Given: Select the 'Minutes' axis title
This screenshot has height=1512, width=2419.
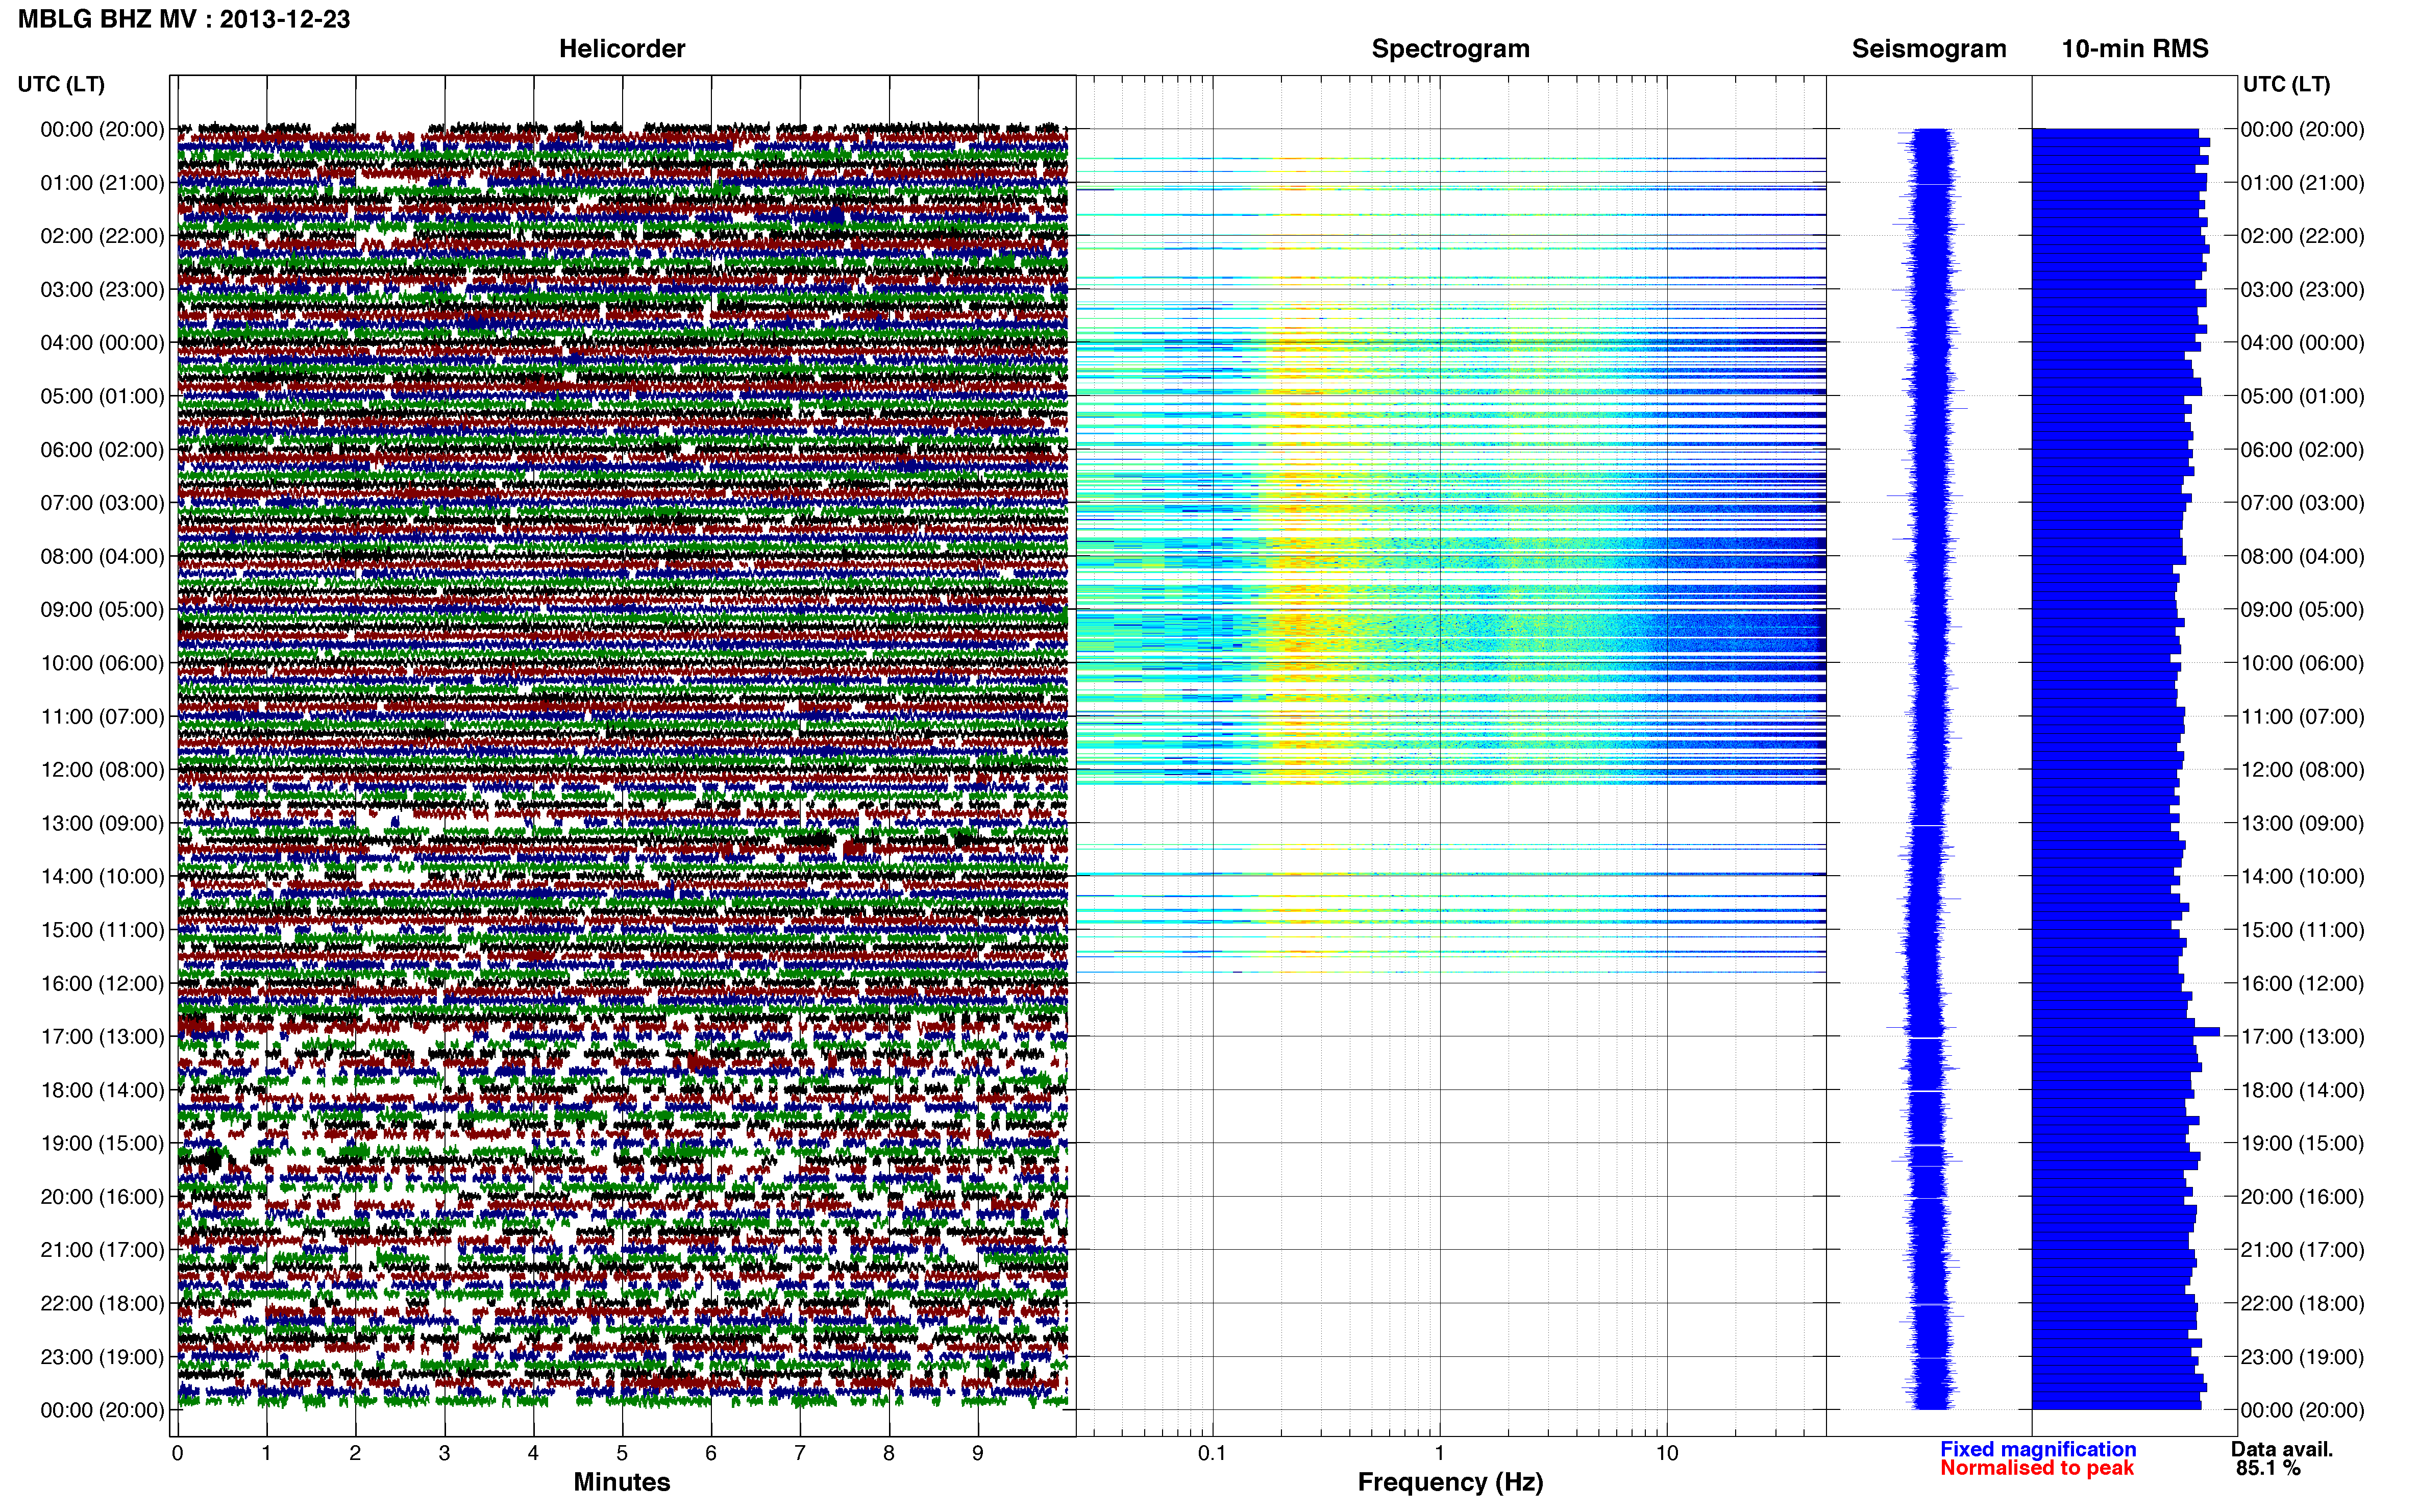Looking at the screenshot, I should [622, 1482].
